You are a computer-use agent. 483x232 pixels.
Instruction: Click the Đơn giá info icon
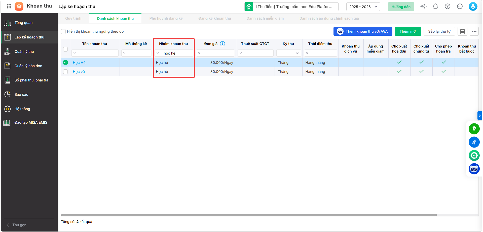222,44
